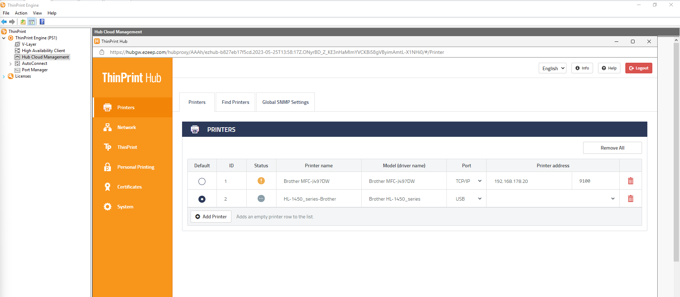Select Port Manager in the tree
This screenshot has width=680, height=297.
click(35, 70)
